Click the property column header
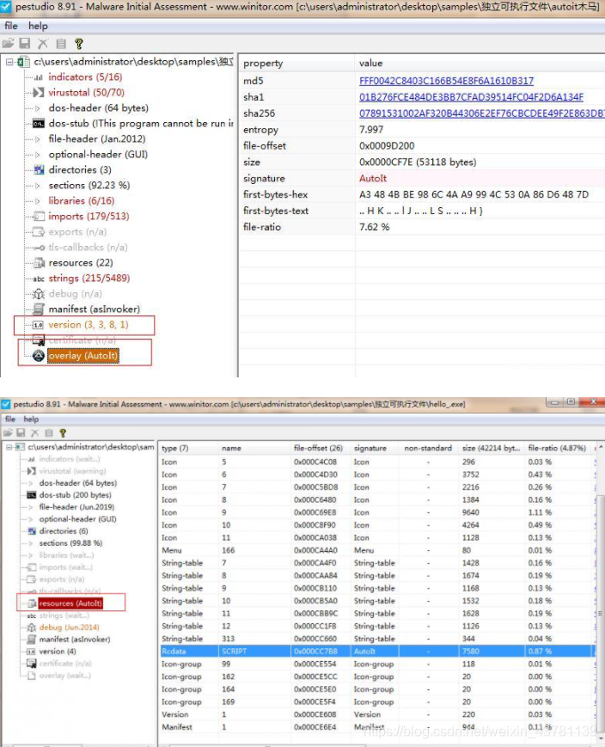605x747 pixels. (x=296, y=63)
